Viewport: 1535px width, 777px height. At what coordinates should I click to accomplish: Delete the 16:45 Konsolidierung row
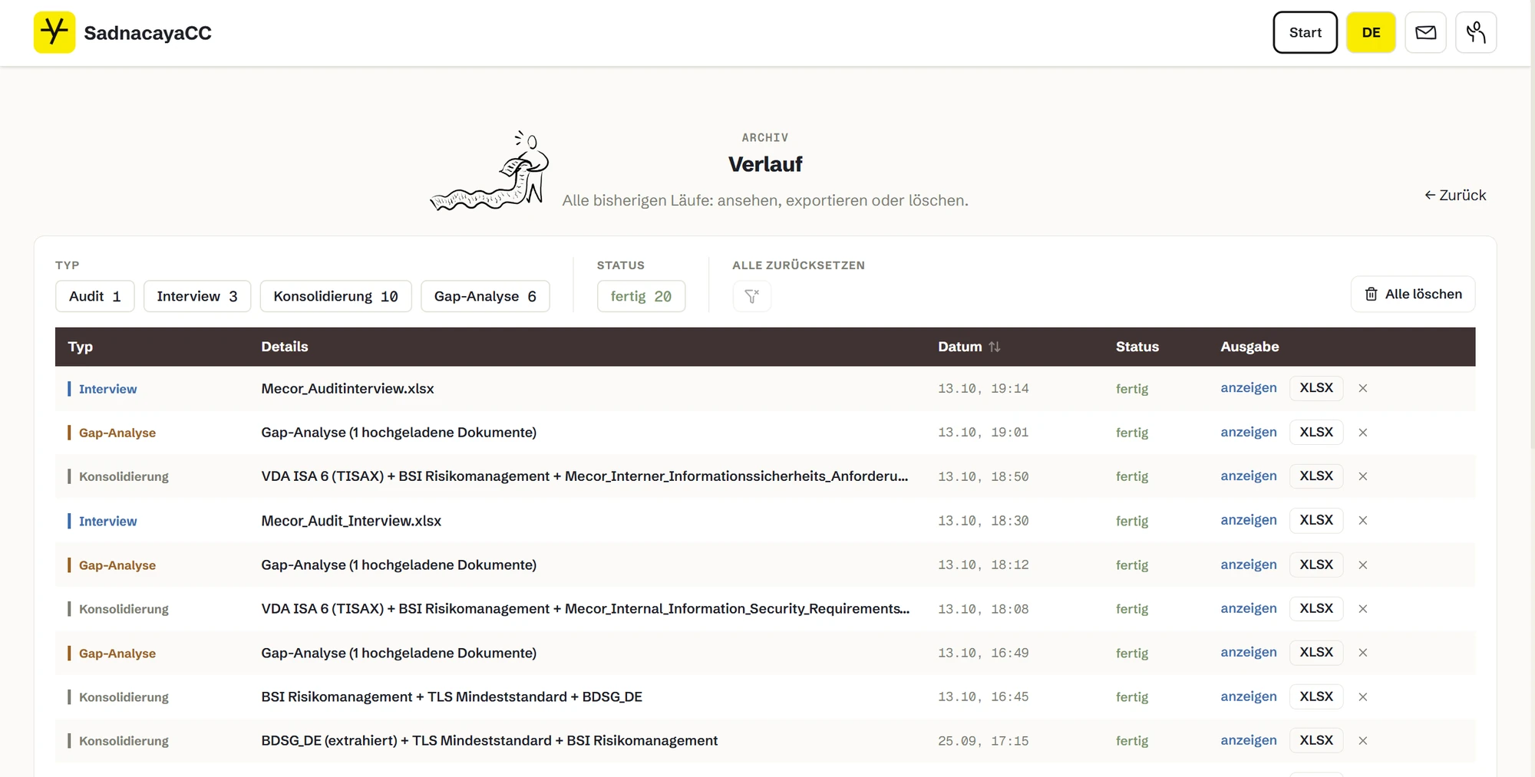click(1362, 696)
